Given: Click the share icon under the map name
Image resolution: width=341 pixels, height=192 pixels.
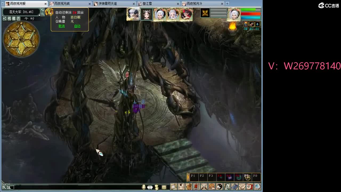Looking at the screenshot, I should [x=5, y=18].
